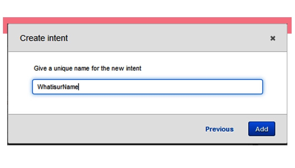Image resolution: width=295 pixels, height=168 pixels.
Task: Click the Add button
Action: point(261,129)
